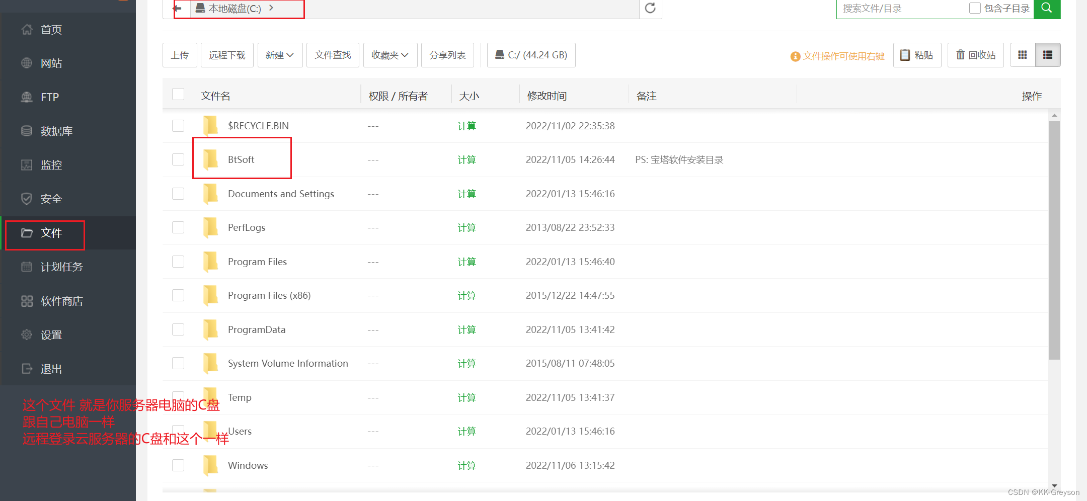Open the 设置 gear icon

27,335
